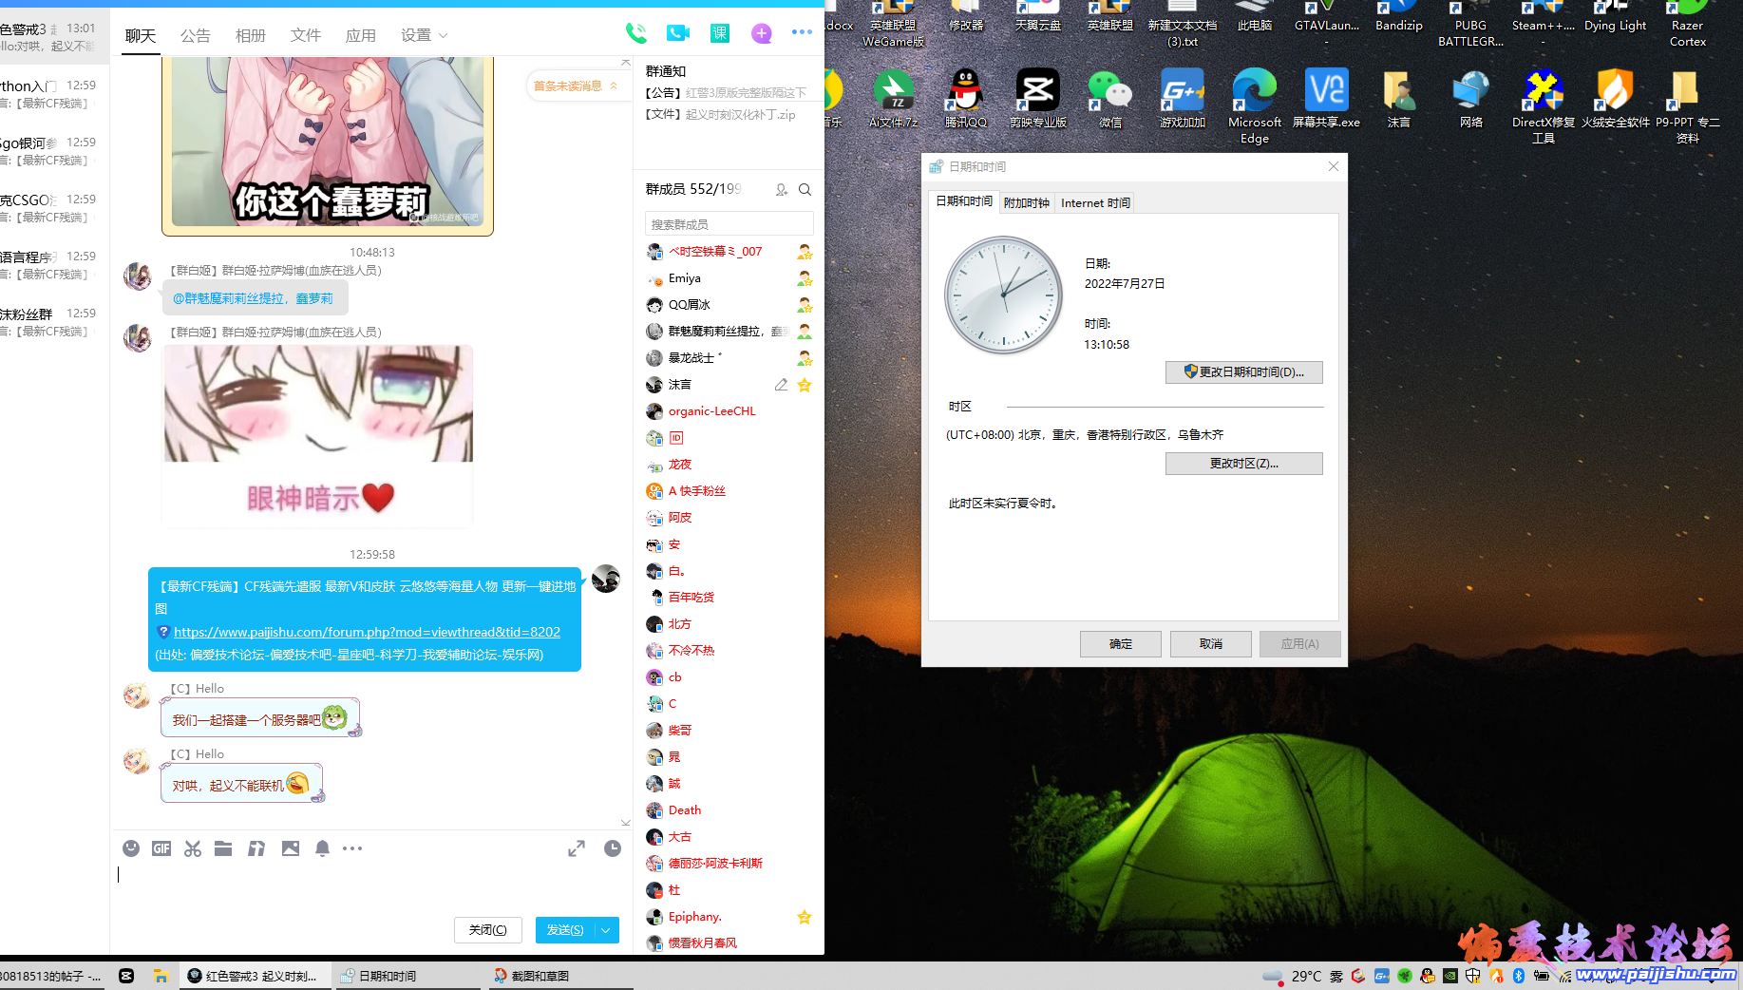This screenshot has width=1743, height=990.
Task: Click the add member icon in member list
Action: [781, 189]
